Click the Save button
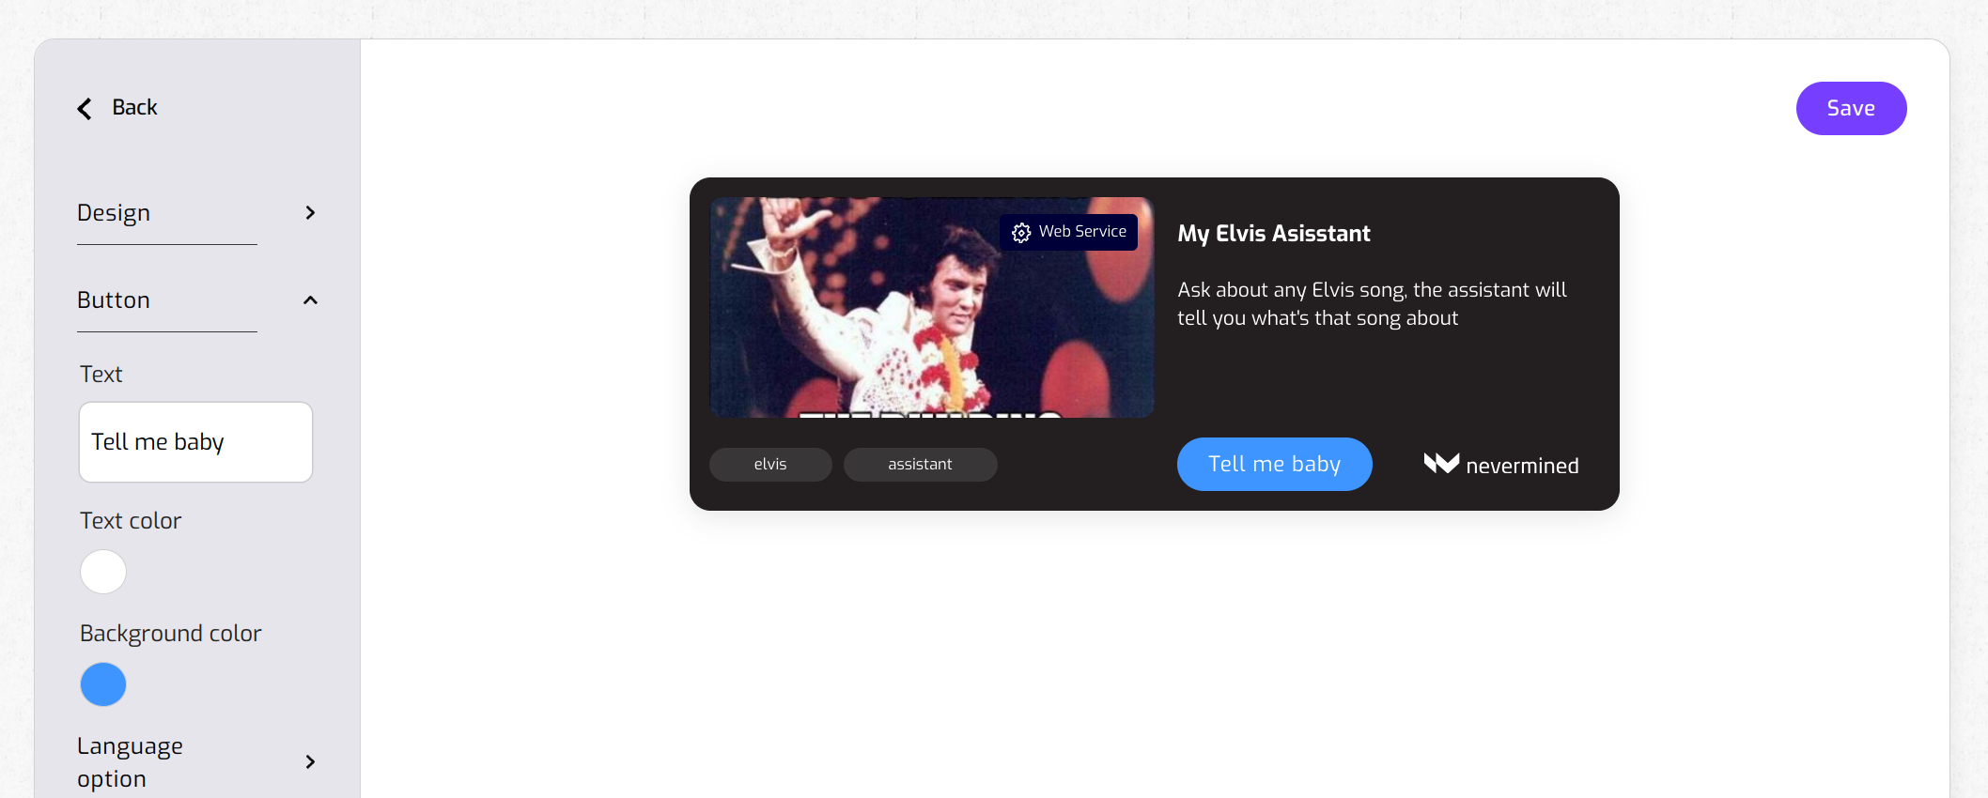1988x798 pixels. 1851,108
